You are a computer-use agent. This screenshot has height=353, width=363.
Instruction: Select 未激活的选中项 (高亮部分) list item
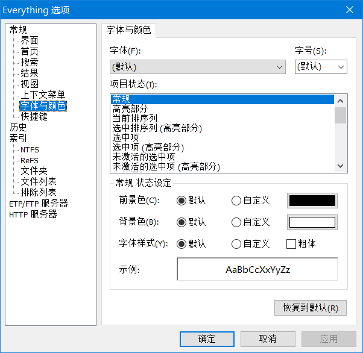pos(223,167)
